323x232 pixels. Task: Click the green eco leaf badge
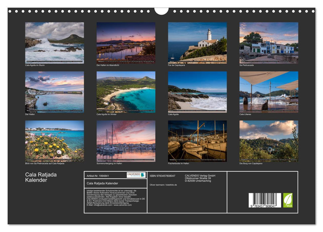tap(287, 201)
